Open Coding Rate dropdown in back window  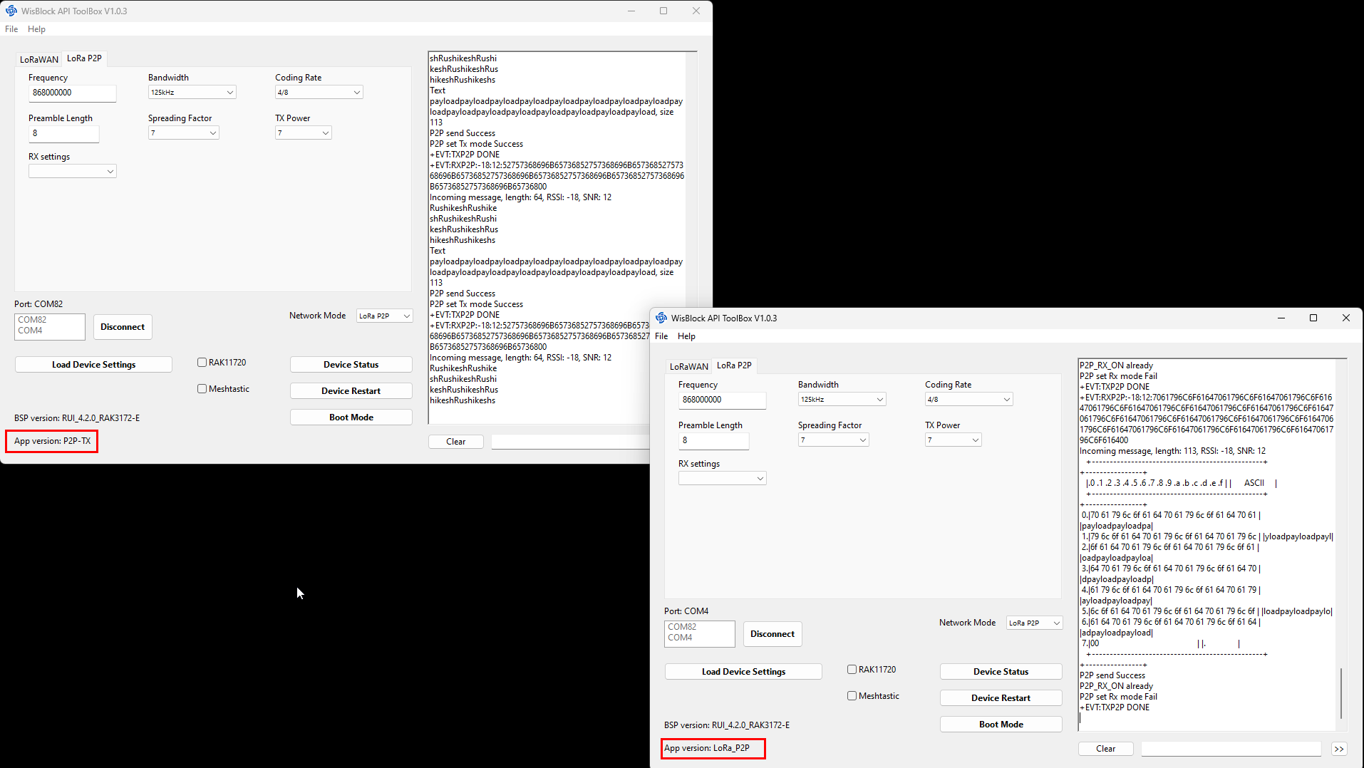[x=319, y=93]
